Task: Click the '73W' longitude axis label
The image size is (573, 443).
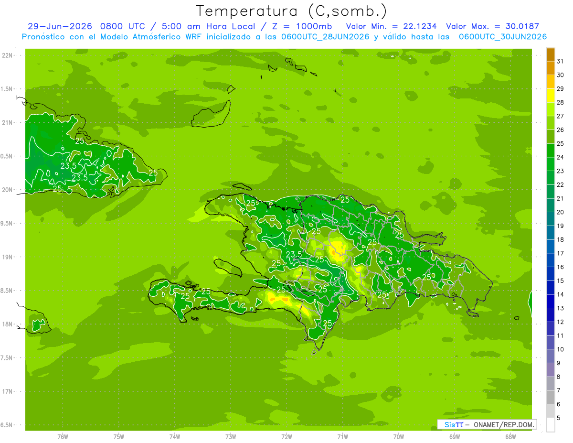Action: (x=231, y=436)
